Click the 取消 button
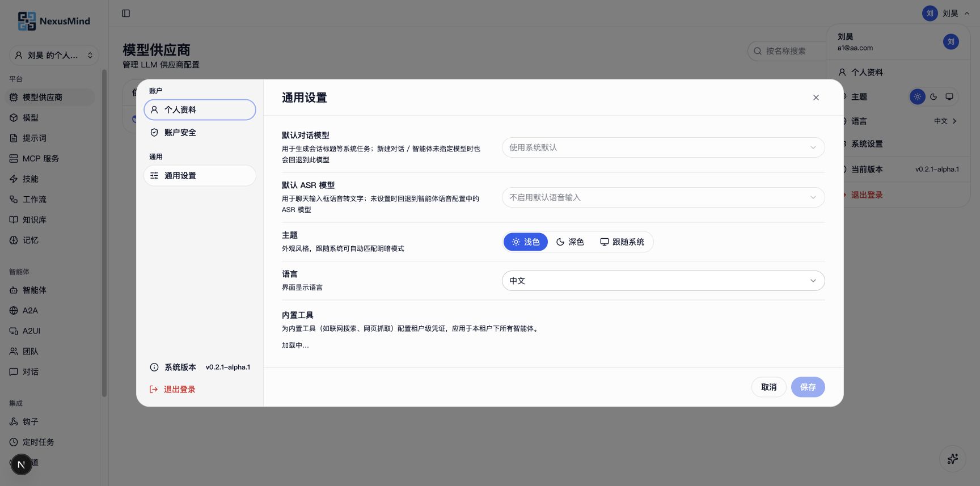The image size is (980, 486). coord(768,387)
